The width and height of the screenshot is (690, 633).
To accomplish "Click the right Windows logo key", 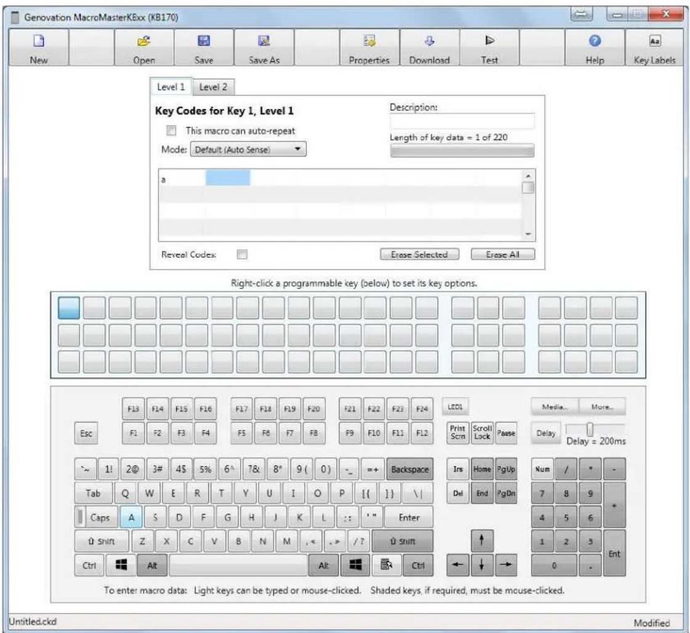I will (355, 565).
